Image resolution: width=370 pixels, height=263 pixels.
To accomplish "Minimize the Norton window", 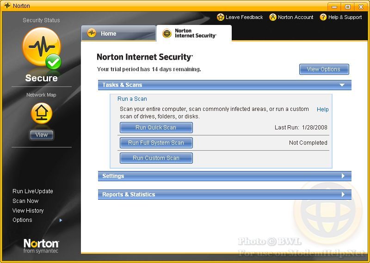I will point(334,6).
